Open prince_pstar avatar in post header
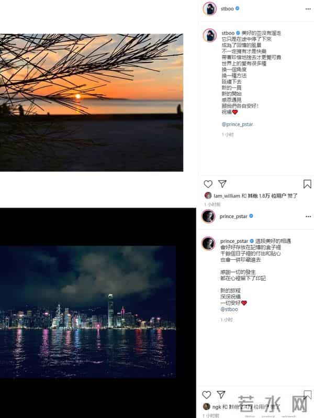The image size is (314, 418). click(208, 216)
